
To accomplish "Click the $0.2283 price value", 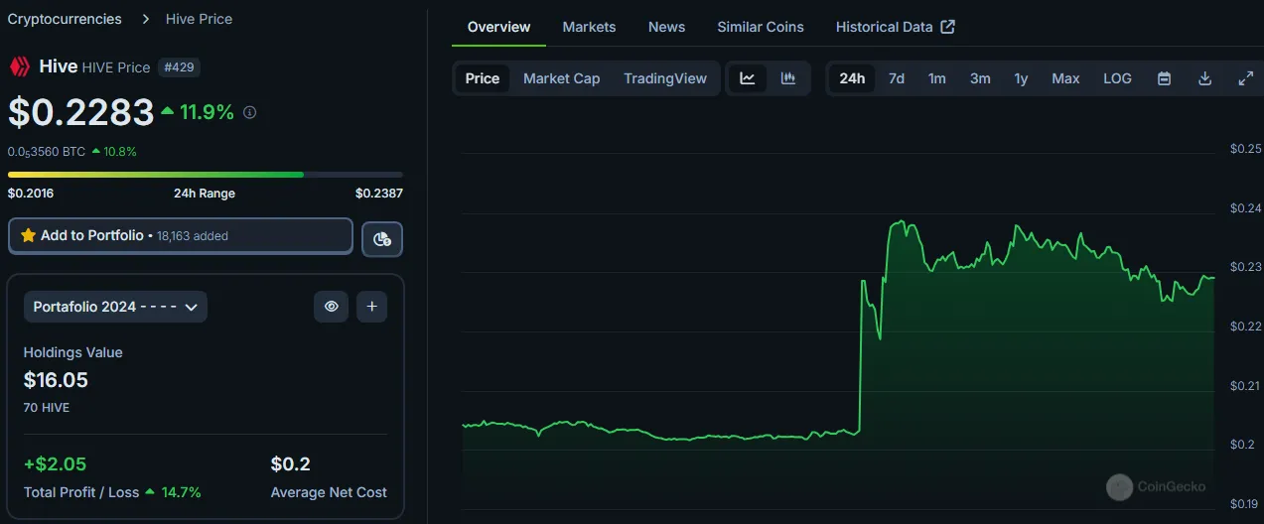I will (81, 112).
